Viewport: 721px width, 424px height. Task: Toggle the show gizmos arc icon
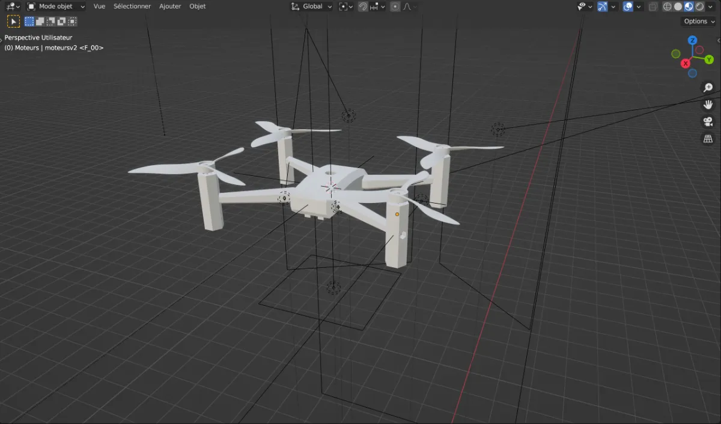pos(602,6)
